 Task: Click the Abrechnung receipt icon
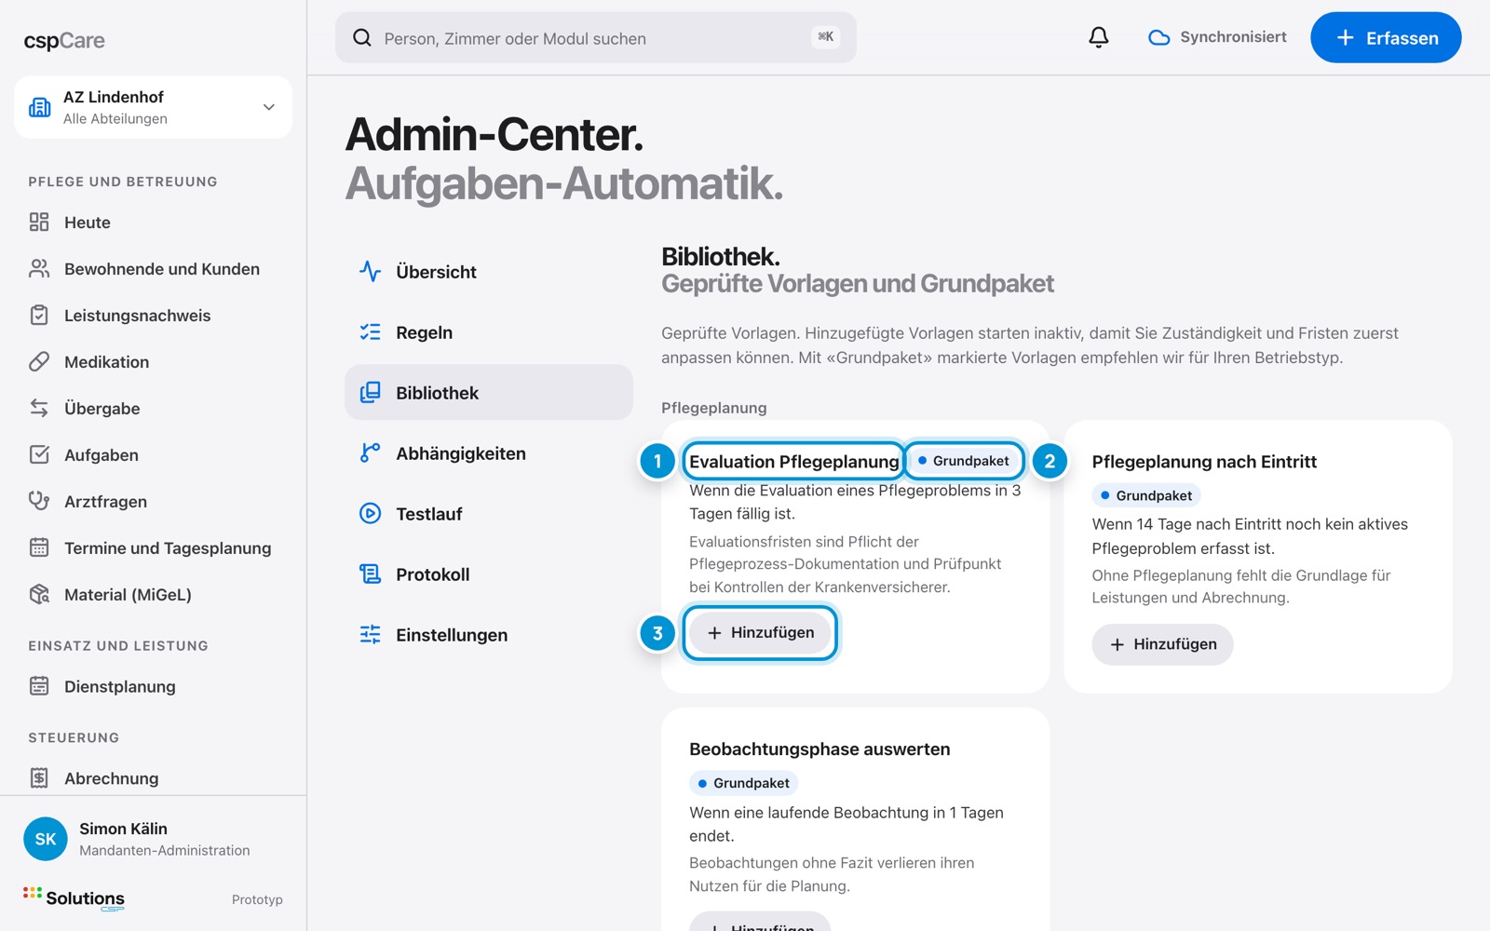coord(39,777)
